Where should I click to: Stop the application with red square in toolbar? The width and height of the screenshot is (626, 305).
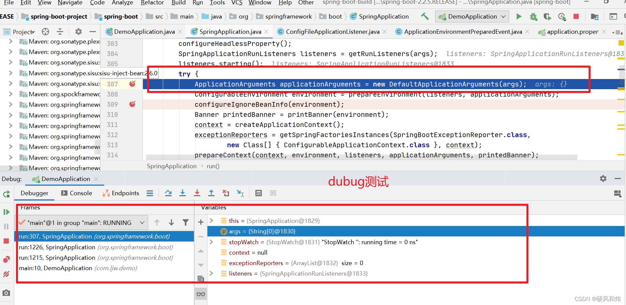coord(576,16)
